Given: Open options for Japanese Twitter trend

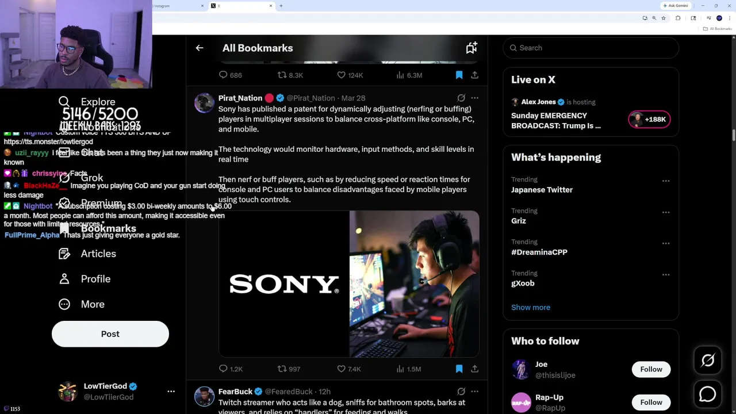Looking at the screenshot, I should [665, 181].
